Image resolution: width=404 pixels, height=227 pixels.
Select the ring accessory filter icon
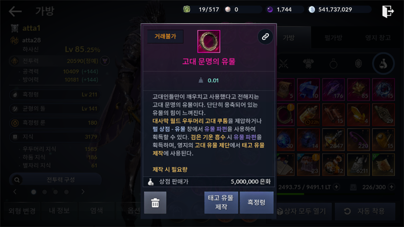point(333,64)
